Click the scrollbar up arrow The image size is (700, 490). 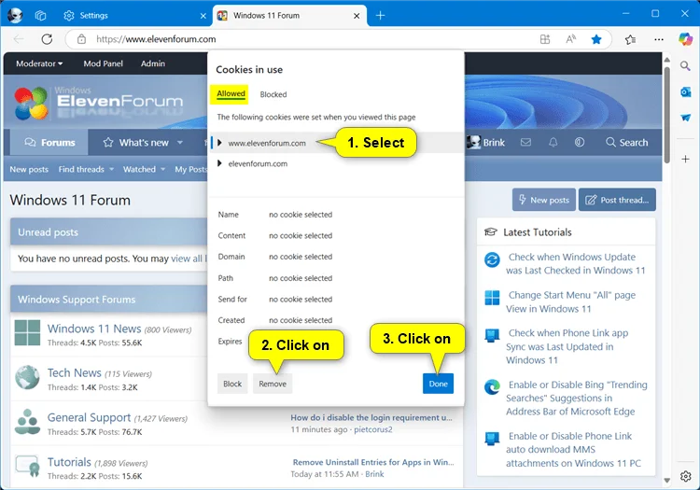point(666,60)
